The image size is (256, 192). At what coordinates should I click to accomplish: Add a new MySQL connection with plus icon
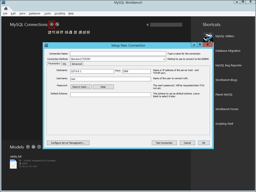click(x=51, y=24)
